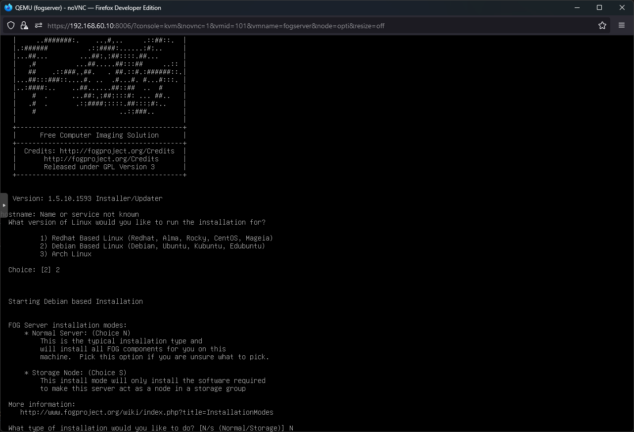634x432 pixels.
Task: Click '* Storage Node: (Choice S)' line
Action: 76,373
